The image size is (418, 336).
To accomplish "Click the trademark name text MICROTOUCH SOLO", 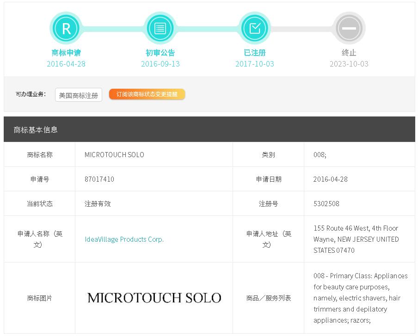I will (x=114, y=155).
